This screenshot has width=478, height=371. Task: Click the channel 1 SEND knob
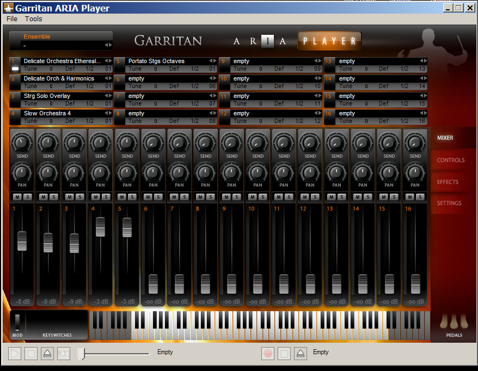click(22, 144)
